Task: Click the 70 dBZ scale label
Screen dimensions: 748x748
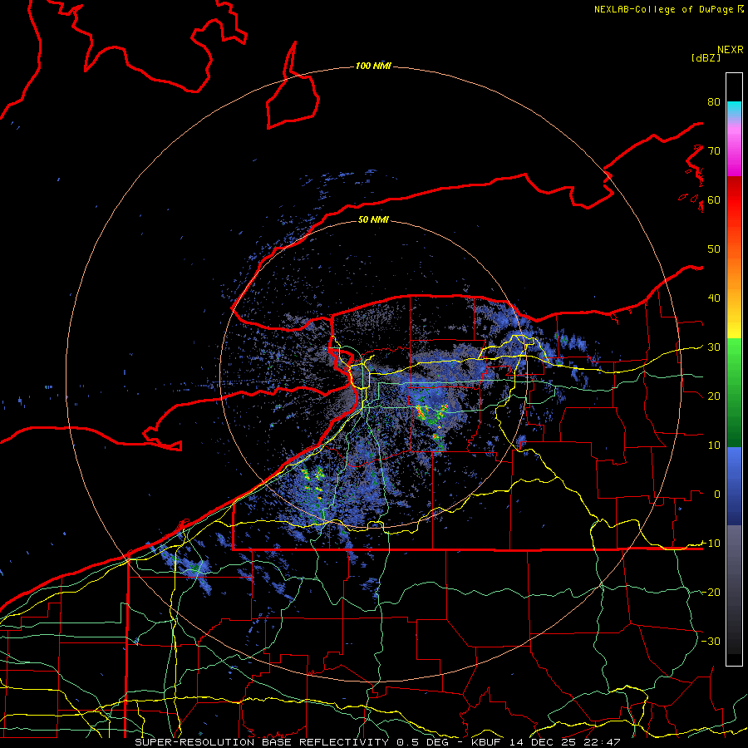Action: tap(714, 151)
